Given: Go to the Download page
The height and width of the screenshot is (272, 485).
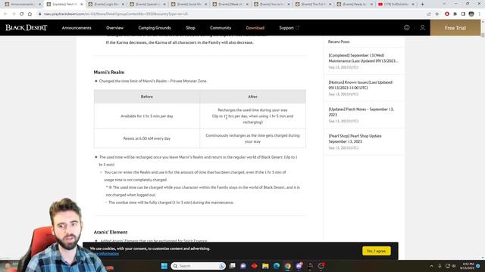Looking at the screenshot, I should coord(255,28).
